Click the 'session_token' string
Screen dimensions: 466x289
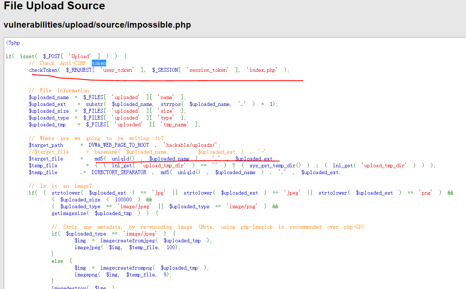[x=208, y=70]
